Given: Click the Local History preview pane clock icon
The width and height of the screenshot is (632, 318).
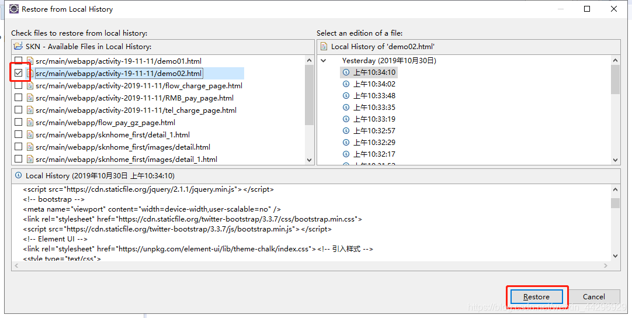Looking at the screenshot, I should pos(18,175).
